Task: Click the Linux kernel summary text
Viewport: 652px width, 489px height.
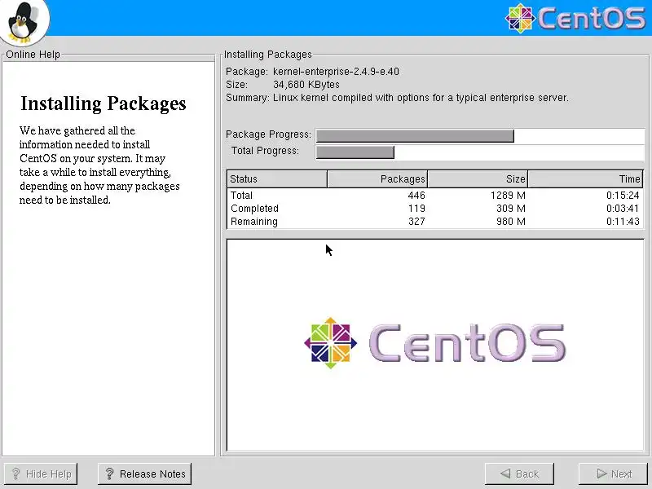Action: (421, 98)
